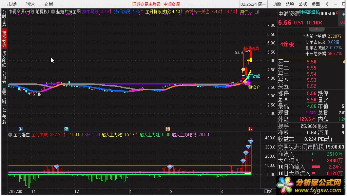Click the 外盘 value 120.6万

(307, 119)
